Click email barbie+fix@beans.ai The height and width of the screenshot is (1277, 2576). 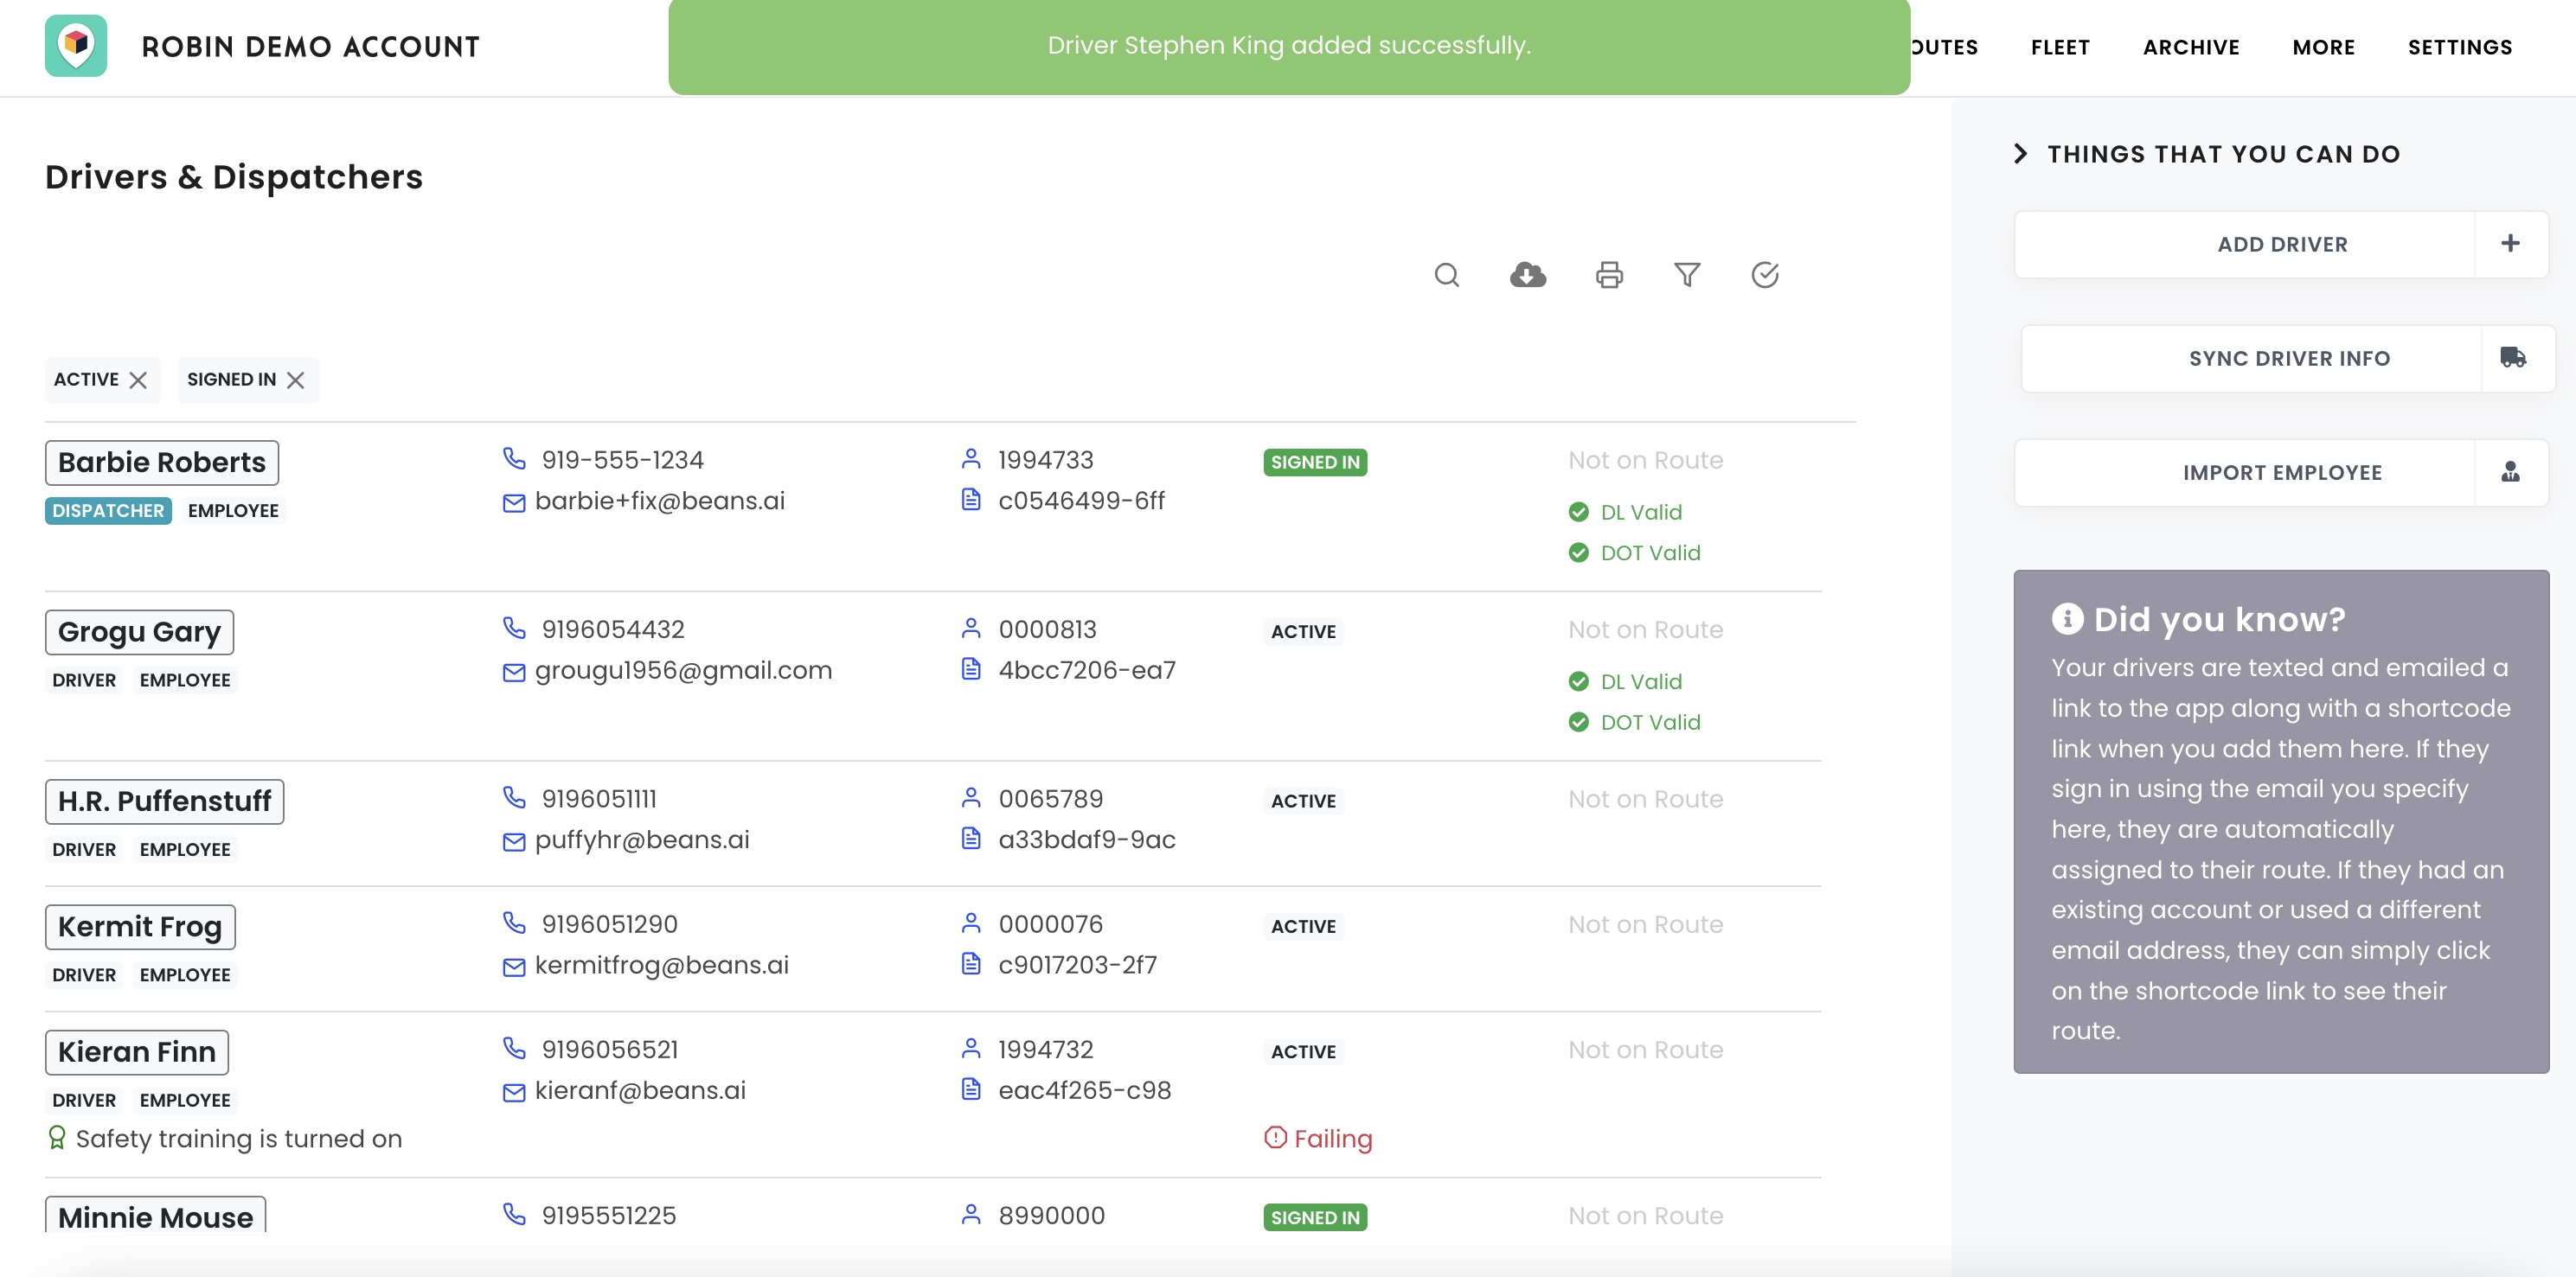tap(660, 501)
